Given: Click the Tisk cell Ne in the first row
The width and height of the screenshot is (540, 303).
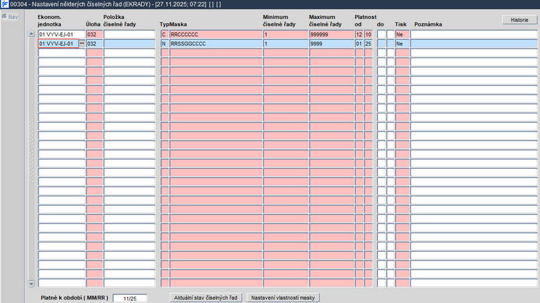Looking at the screenshot, I should [x=402, y=34].
